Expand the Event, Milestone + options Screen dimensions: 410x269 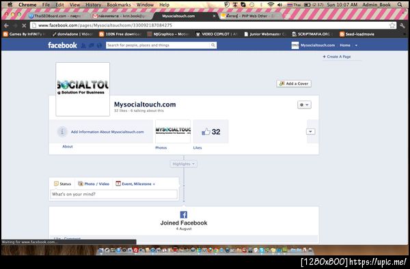pyautogui.click(x=135, y=184)
